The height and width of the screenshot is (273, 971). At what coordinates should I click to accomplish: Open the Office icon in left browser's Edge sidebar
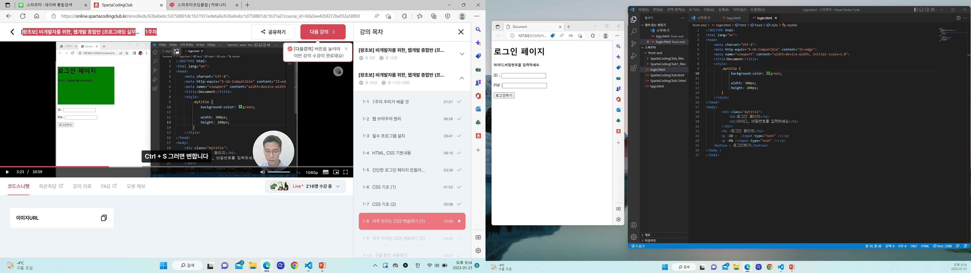click(478, 96)
